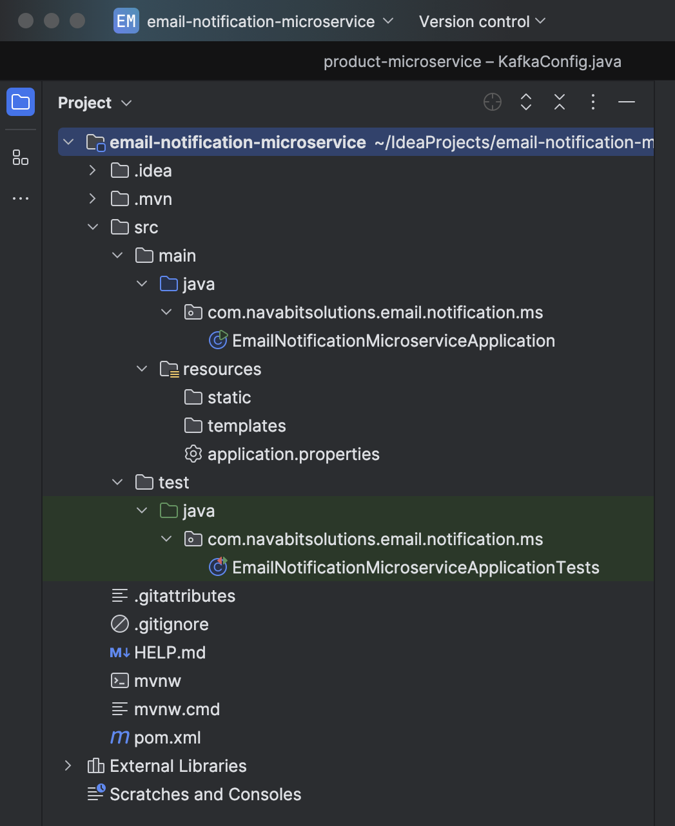
Task: Expand the External Libraries node
Action: pos(68,766)
